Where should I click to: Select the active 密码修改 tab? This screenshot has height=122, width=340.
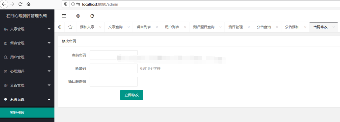320,27
